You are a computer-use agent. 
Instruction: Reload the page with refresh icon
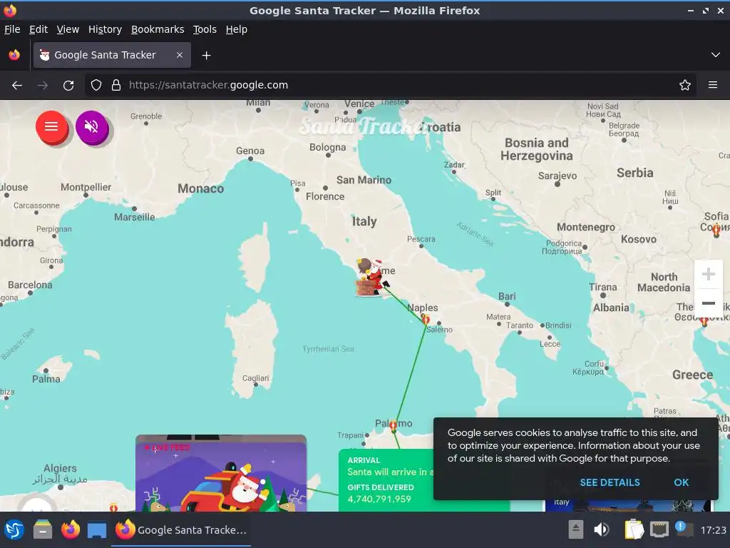click(x=68, y=86)
